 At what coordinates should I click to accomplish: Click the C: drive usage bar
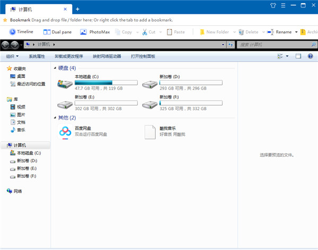pyautogui.click(x=106, y=83)
